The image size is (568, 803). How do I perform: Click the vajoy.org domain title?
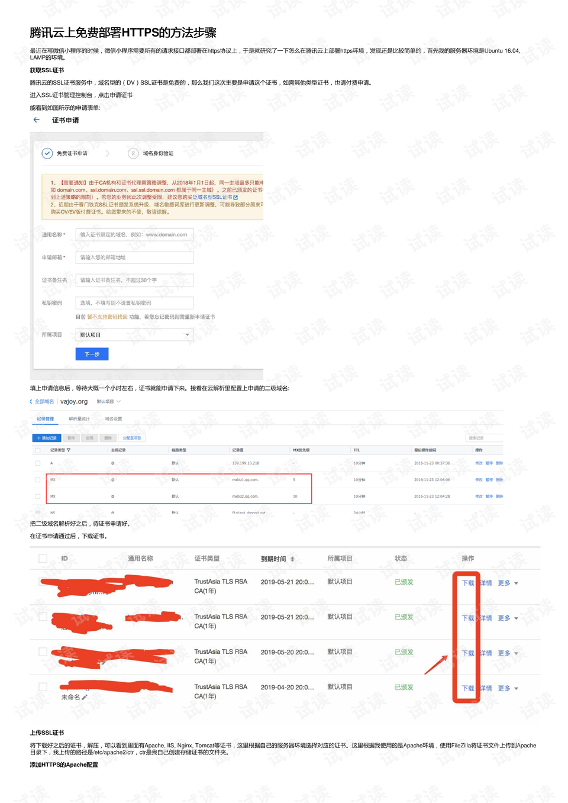pyautogui.click(x=74, y=401)
